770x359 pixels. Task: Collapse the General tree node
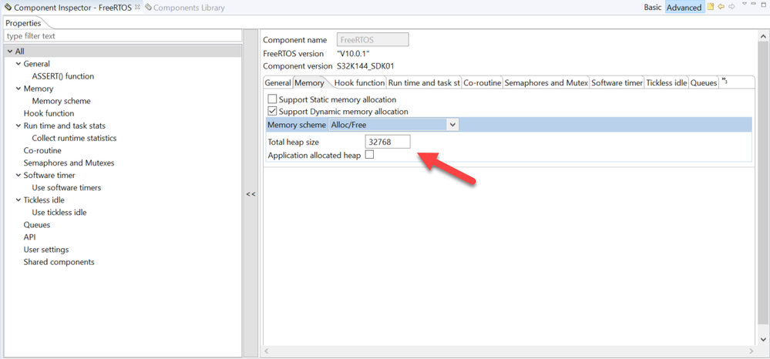click(18, 64)
